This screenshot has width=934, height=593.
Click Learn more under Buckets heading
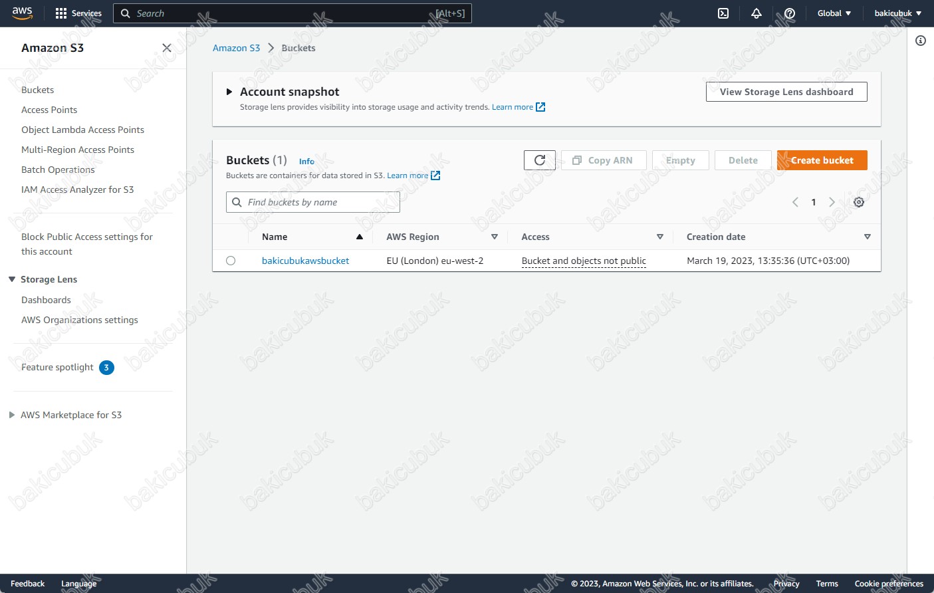tap(408, 176)
